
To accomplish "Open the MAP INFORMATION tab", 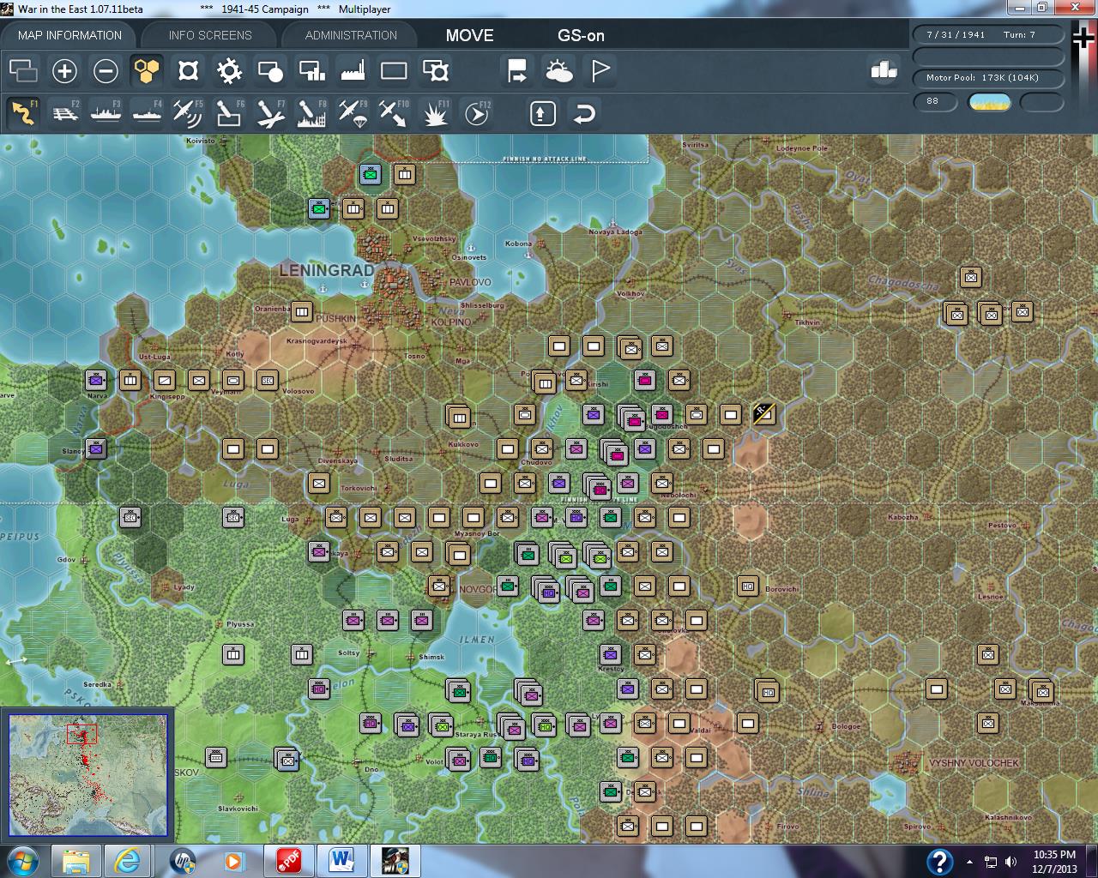I will click(69, 35).
